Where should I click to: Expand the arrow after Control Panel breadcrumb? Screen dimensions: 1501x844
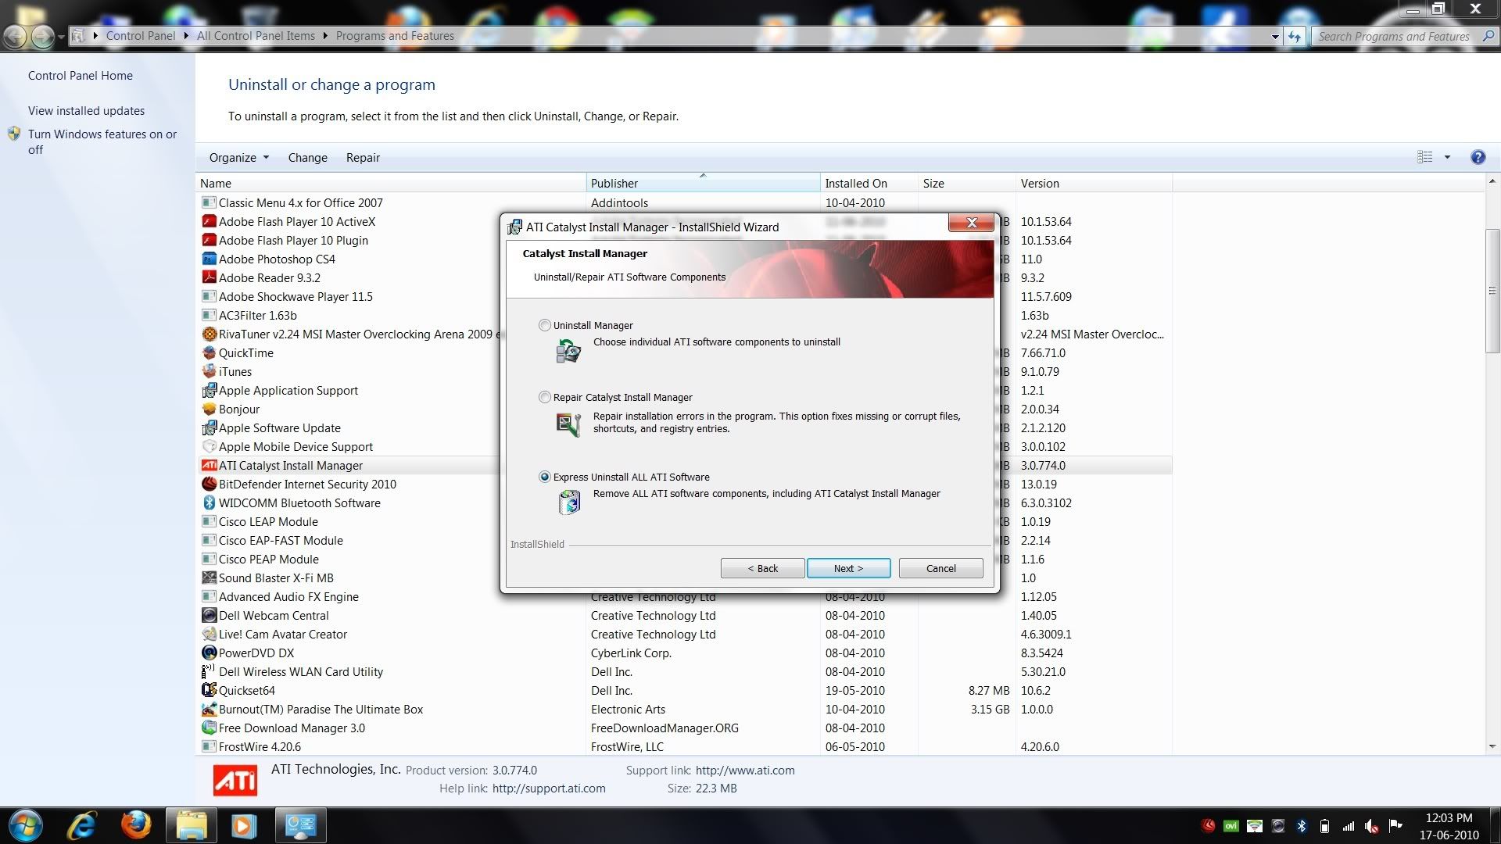[x=186, y=36]
